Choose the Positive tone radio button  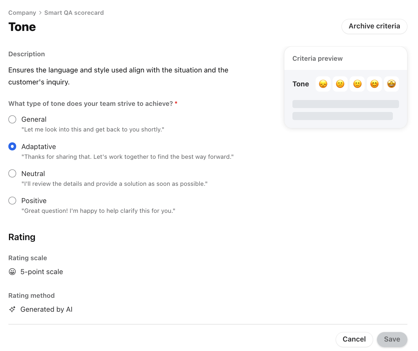[x=12, y=200]
